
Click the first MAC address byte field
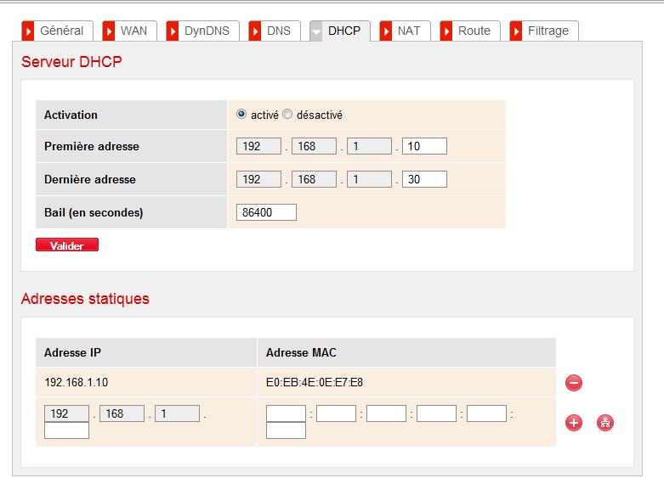(286, 413)
